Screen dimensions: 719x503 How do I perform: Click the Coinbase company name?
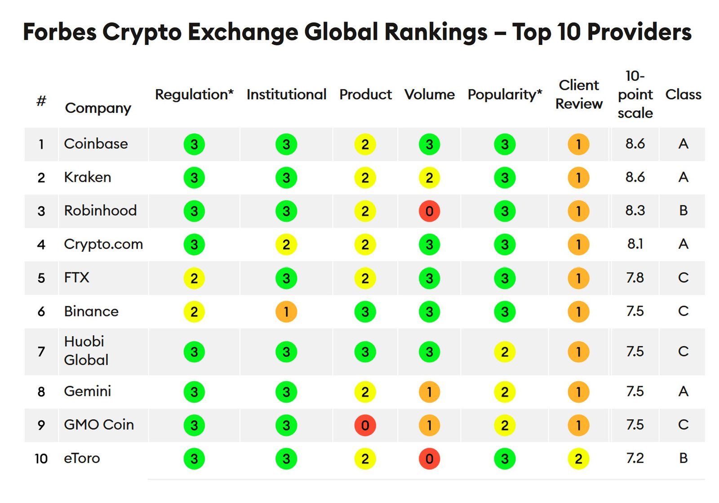(x=96, y=144)
